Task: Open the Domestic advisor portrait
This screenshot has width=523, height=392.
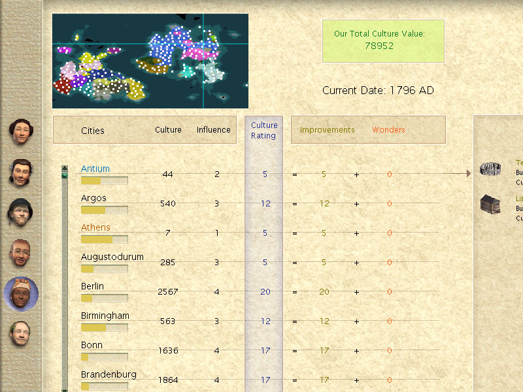Action: pos(21,132)
